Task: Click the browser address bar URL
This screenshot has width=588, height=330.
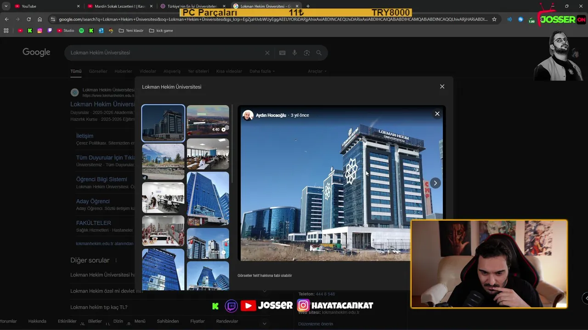Action: point(273,19)
